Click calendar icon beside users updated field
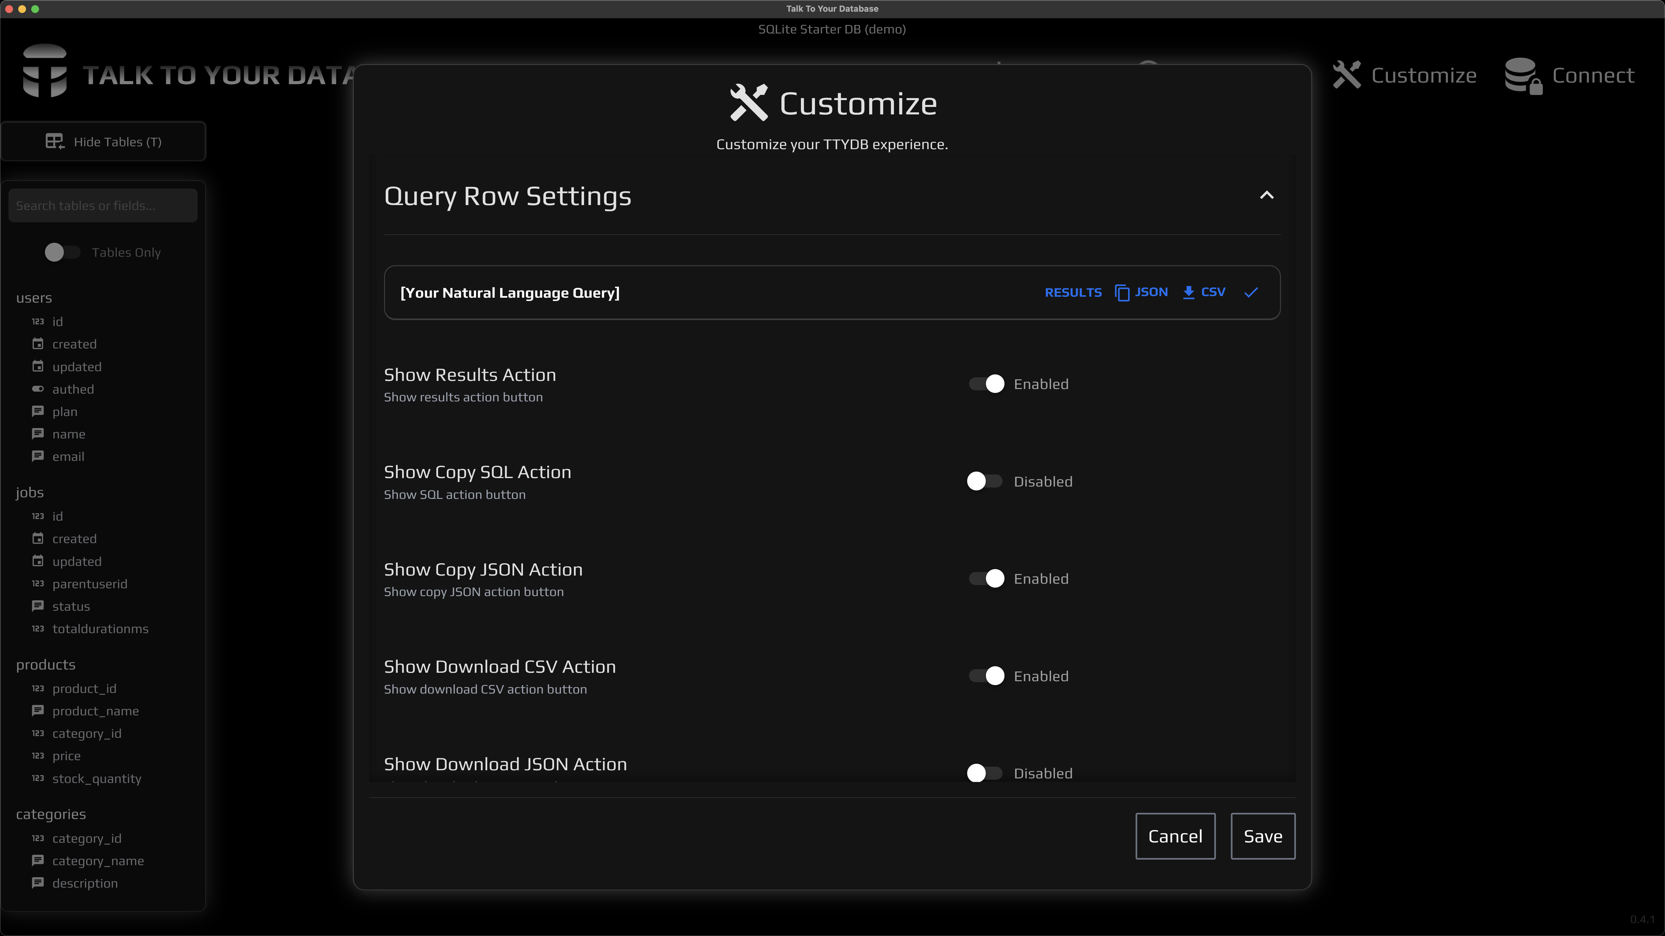Viewport: 1665px width, 936px height. click(x=38, y=366)
